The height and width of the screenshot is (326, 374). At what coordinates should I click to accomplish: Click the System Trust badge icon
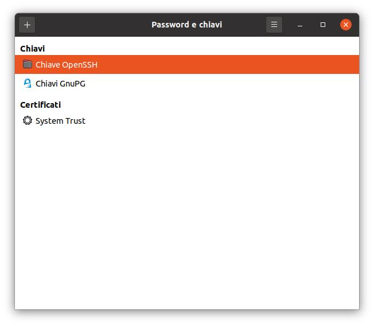click(x=27, y=121)
